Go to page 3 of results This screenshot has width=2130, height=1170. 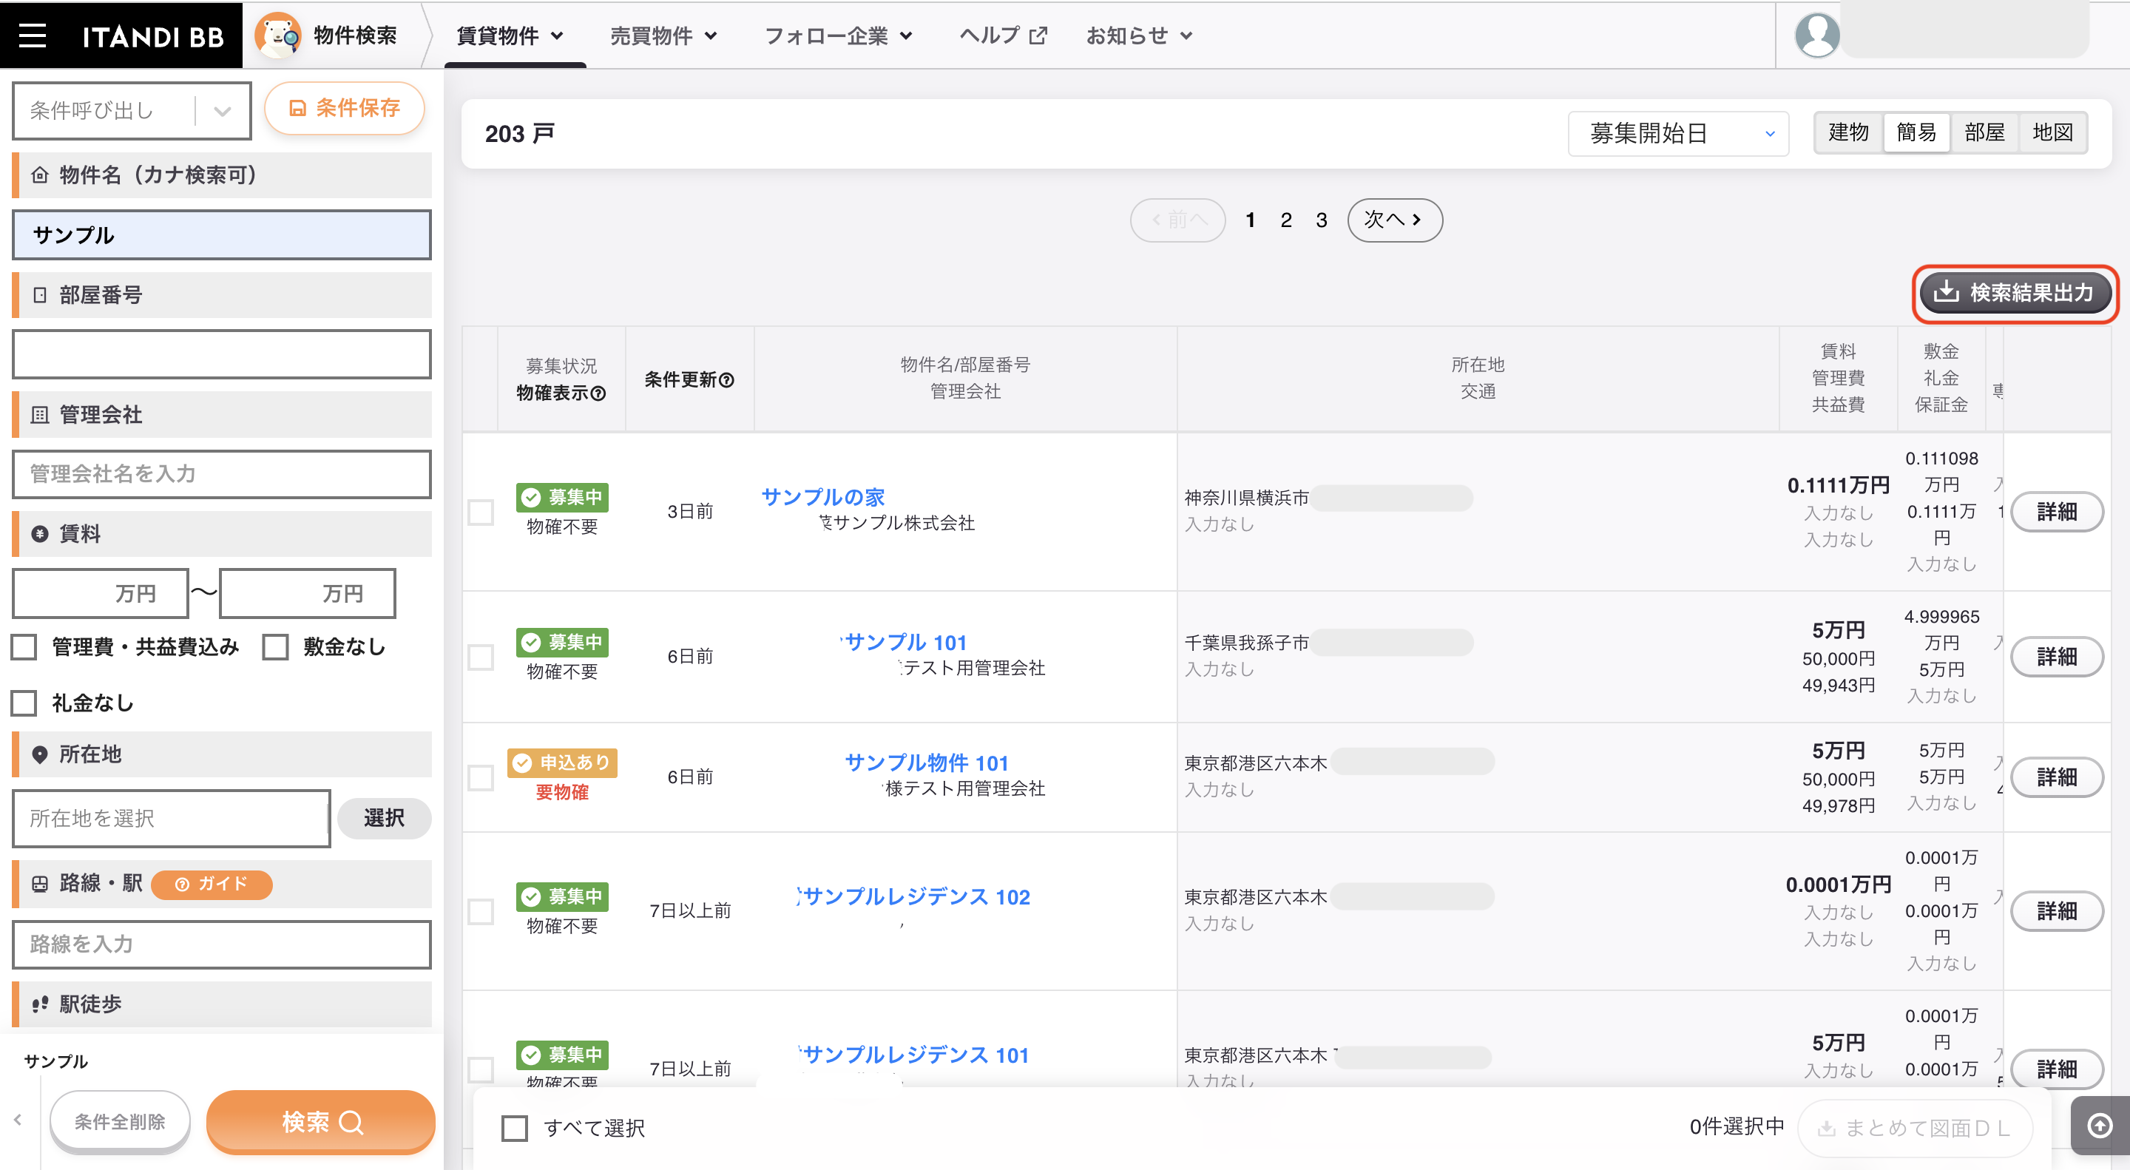click(1322, 220)
